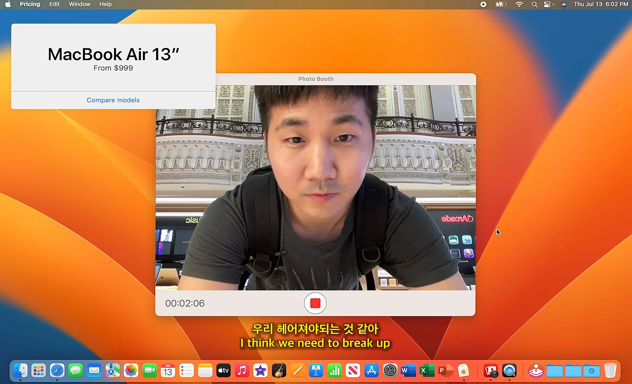Open Control Center in menu bar
This screenshot has height=384, width=632.
(x=547, y=4)
